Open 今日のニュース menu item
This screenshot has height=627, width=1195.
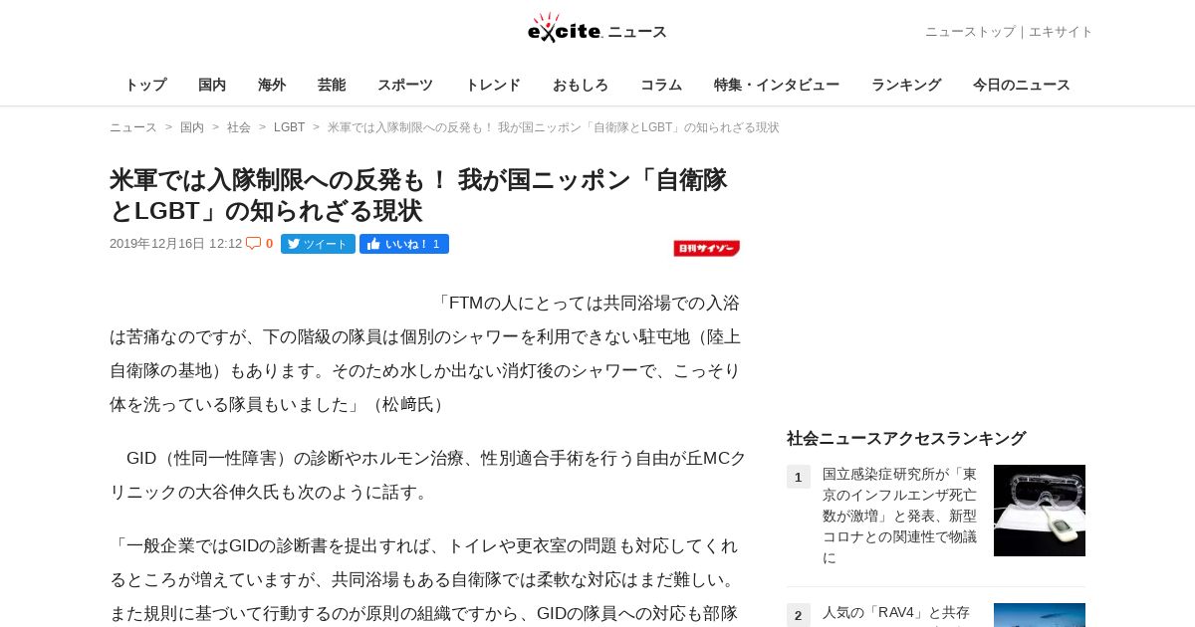point(1022,85)
